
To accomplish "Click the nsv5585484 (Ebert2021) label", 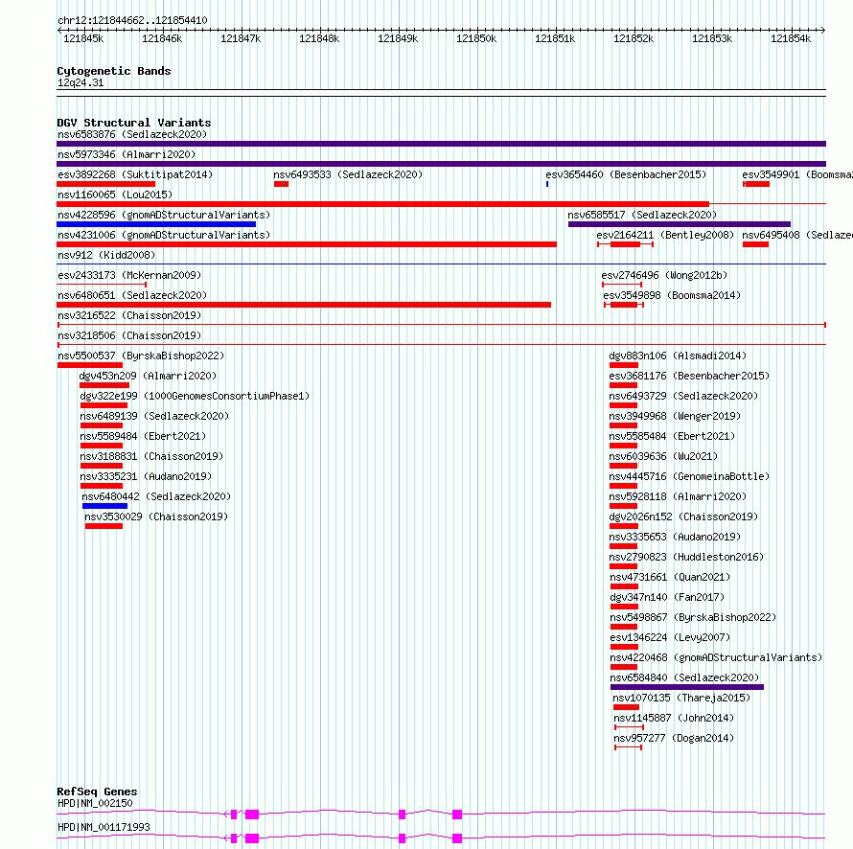I will (672, 436).
